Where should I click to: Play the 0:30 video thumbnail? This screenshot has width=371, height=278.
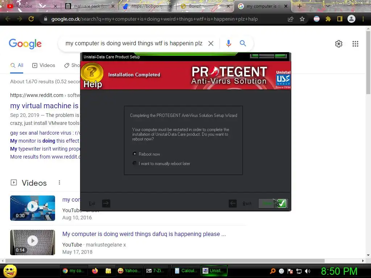[33, 208]
